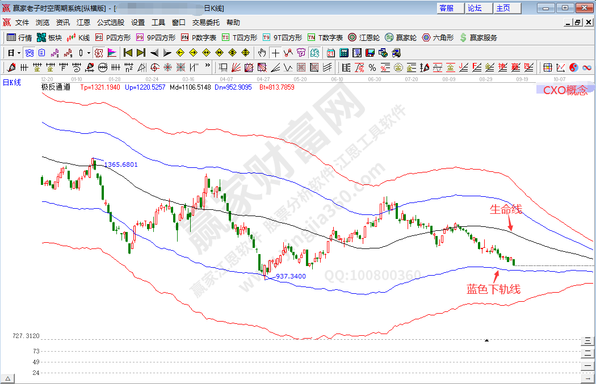This screenshot has width=596, height=384.
Task: Click the black triangle marker on chart
Action: (486, 340)
